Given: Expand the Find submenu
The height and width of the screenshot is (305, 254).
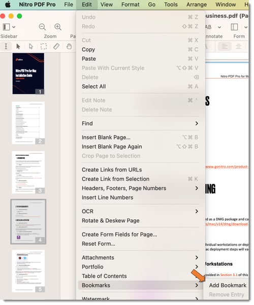Looking at the screenshot, I should coord(140,123).
